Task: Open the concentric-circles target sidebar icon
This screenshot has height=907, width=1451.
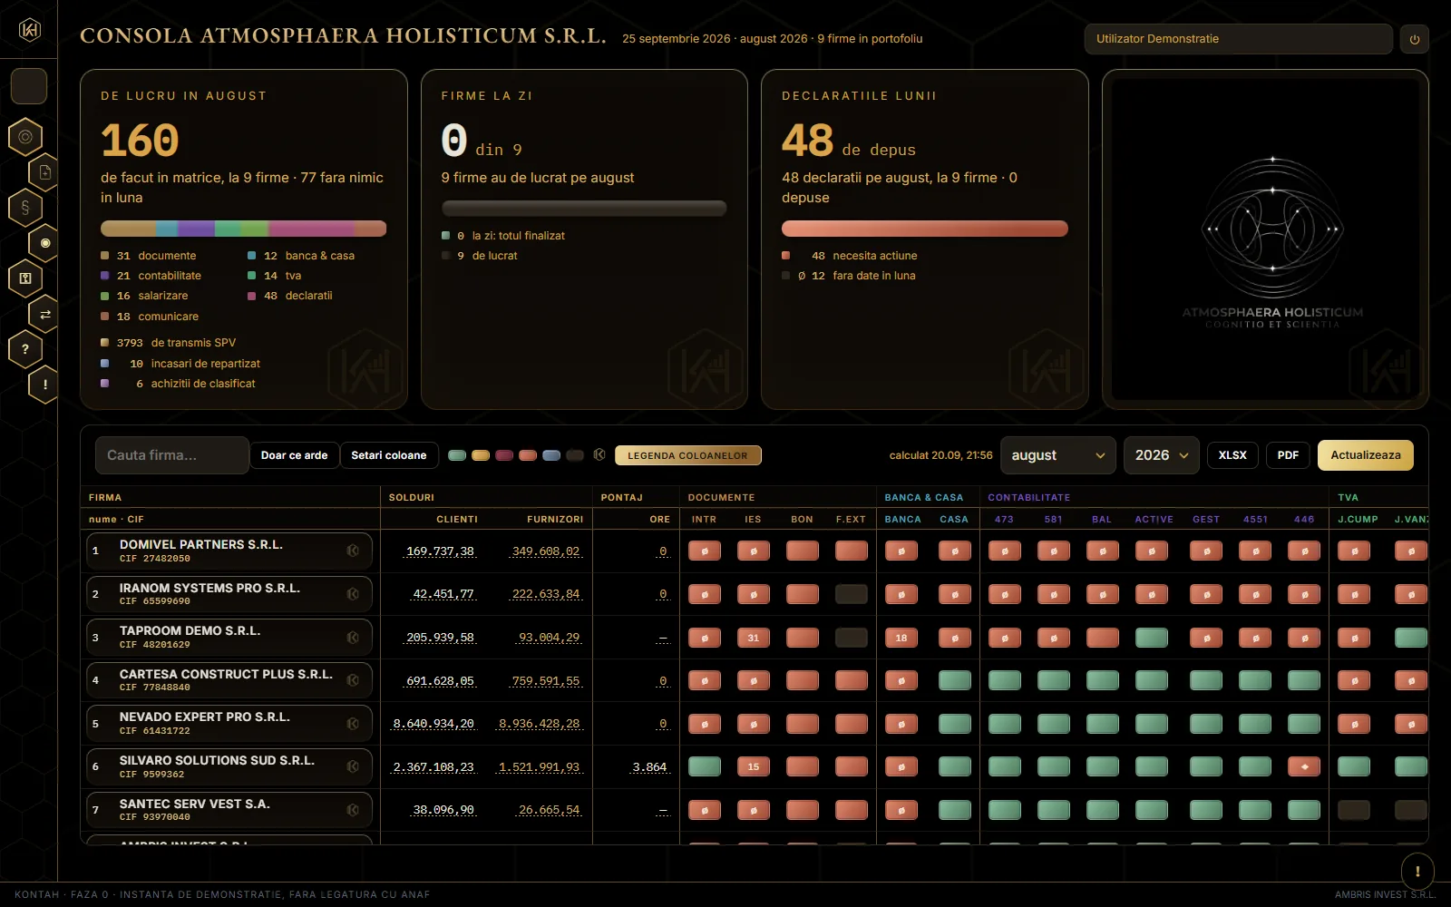Action: click(25, 137)
